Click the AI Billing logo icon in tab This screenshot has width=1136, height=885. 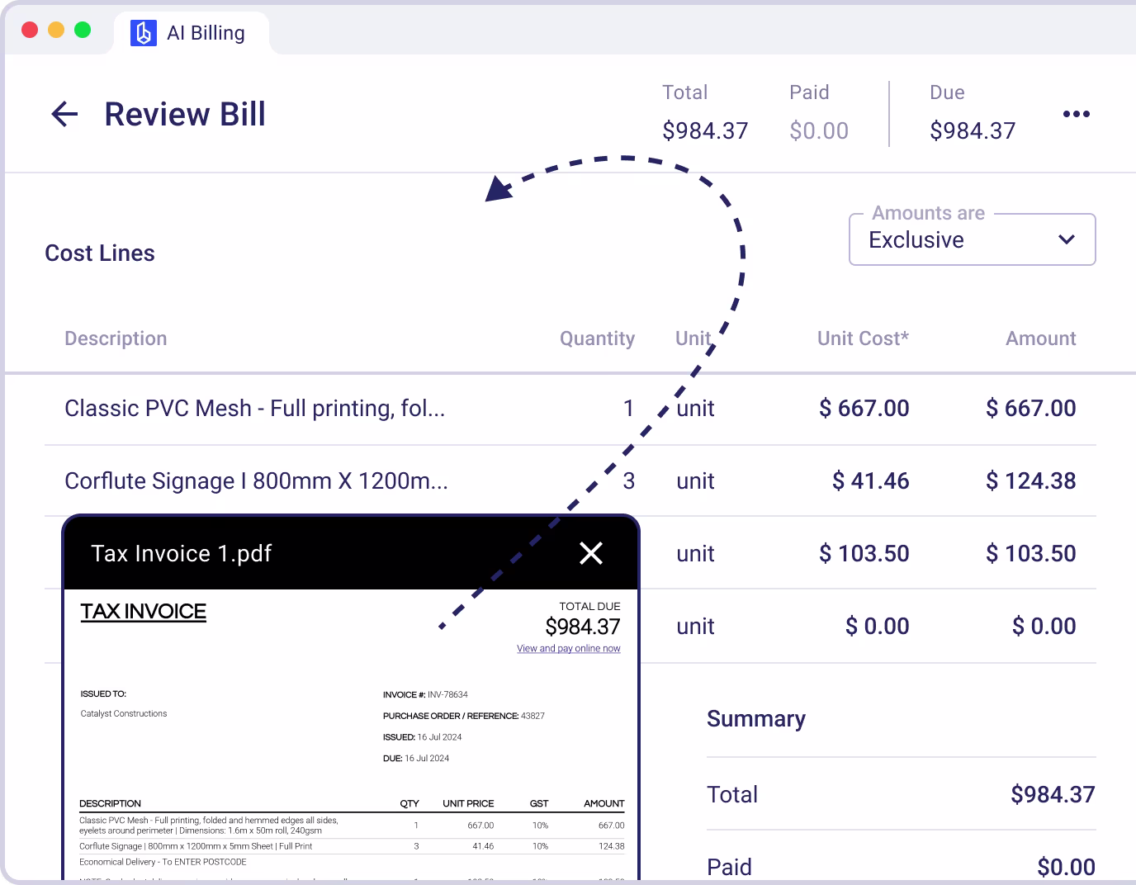click(x=144, y=33)
